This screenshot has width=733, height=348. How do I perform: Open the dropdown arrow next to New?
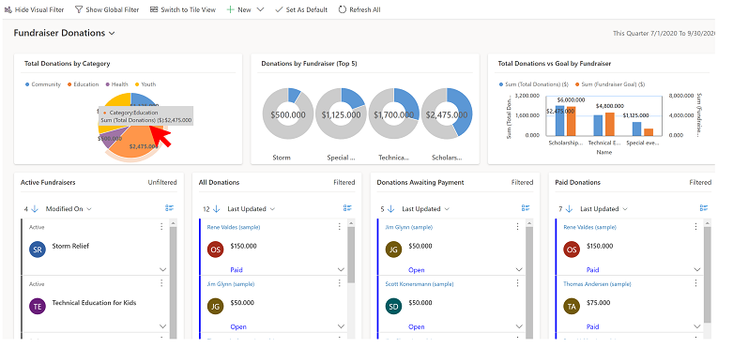coord(261,9)
